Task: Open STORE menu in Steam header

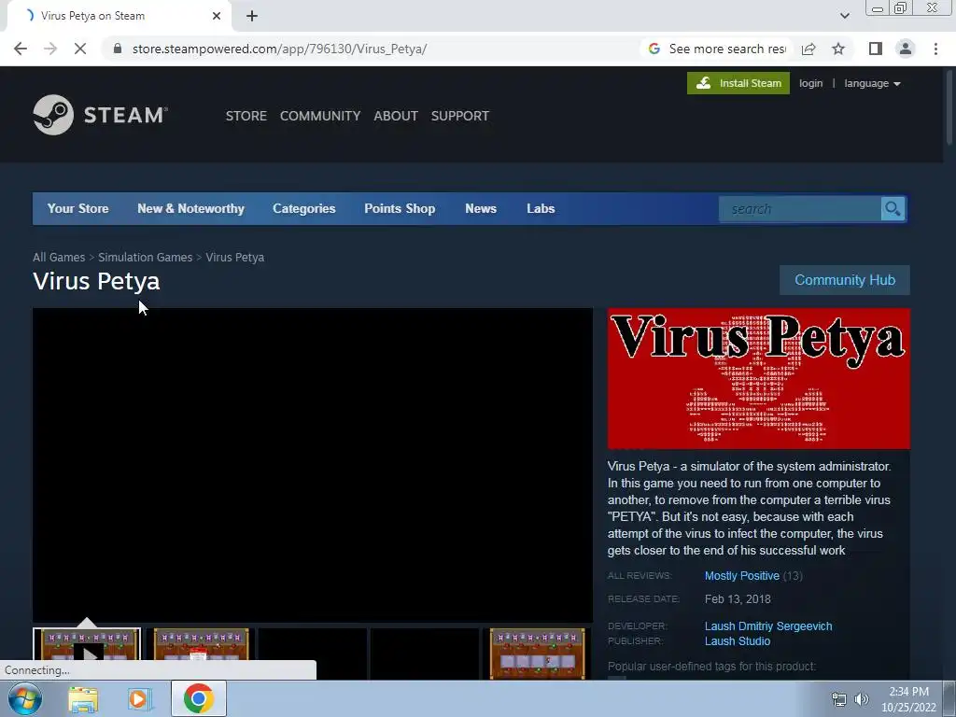Action: coord(246,116)
